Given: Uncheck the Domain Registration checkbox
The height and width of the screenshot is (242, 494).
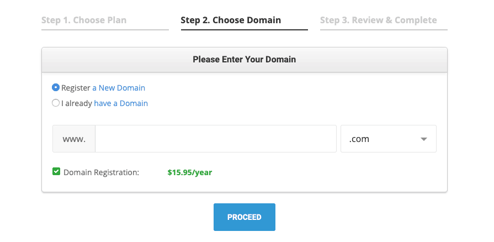Looking at the screenshot, I should tap(56, 172).
